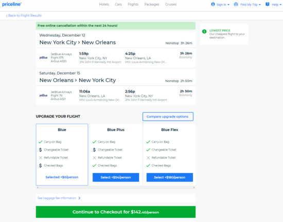Click the horizontal scrollbar under upgrade cards
Viewport: 283px width, 222px height.
pos(116,188)
